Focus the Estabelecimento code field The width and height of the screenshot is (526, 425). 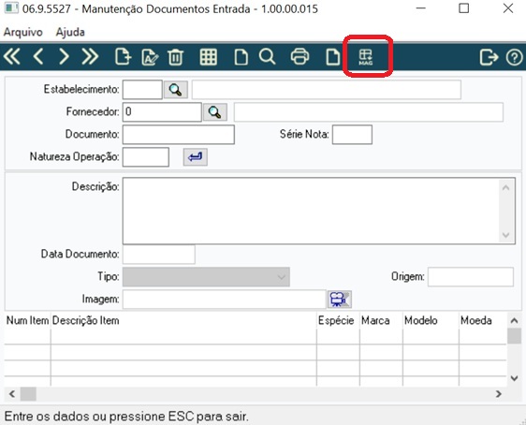click(142, 90)
